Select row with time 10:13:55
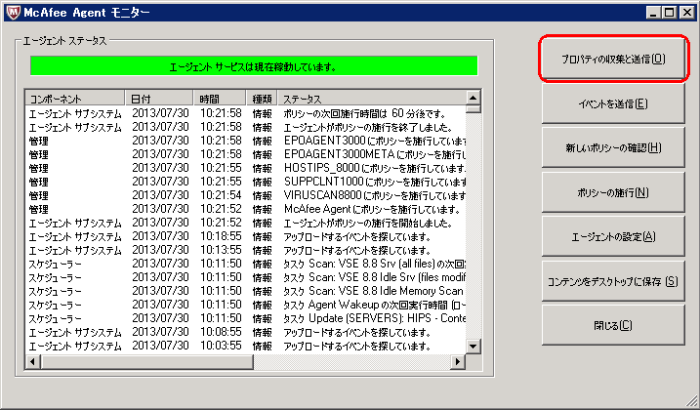The height and width of the screenshot is (410, 700). coord(245,251)
